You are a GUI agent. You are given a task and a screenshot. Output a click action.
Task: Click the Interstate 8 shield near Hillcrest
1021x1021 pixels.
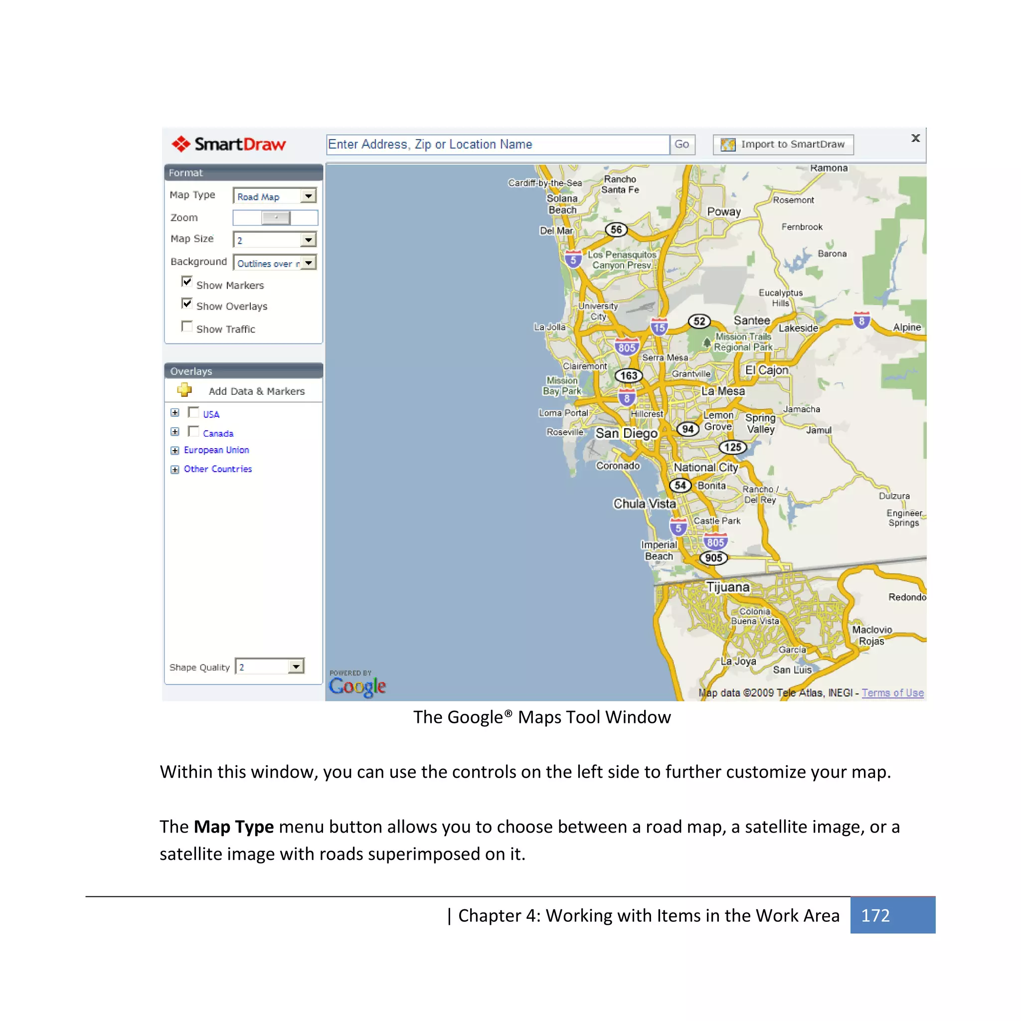click(x=627, y=398)
